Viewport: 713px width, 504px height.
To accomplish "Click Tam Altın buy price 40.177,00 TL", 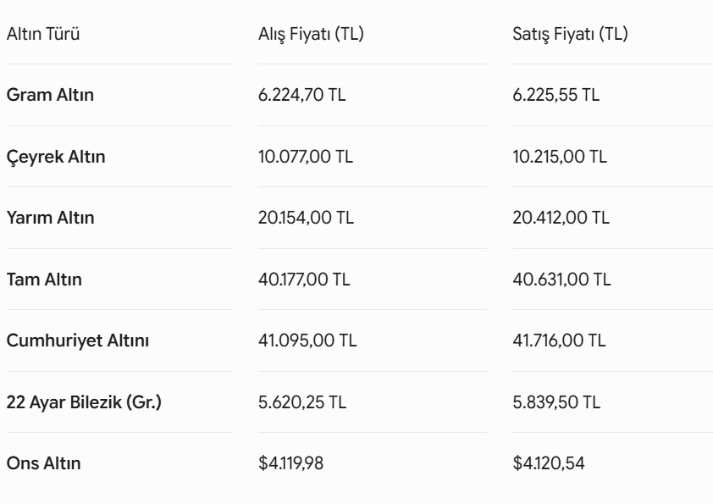I will 304,280.
